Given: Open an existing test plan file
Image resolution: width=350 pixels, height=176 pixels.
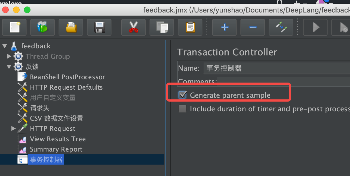Looking at the screenshot, I should [x=71, y=27].
